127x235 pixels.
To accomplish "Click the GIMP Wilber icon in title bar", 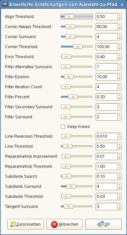I will coord(5,4).
